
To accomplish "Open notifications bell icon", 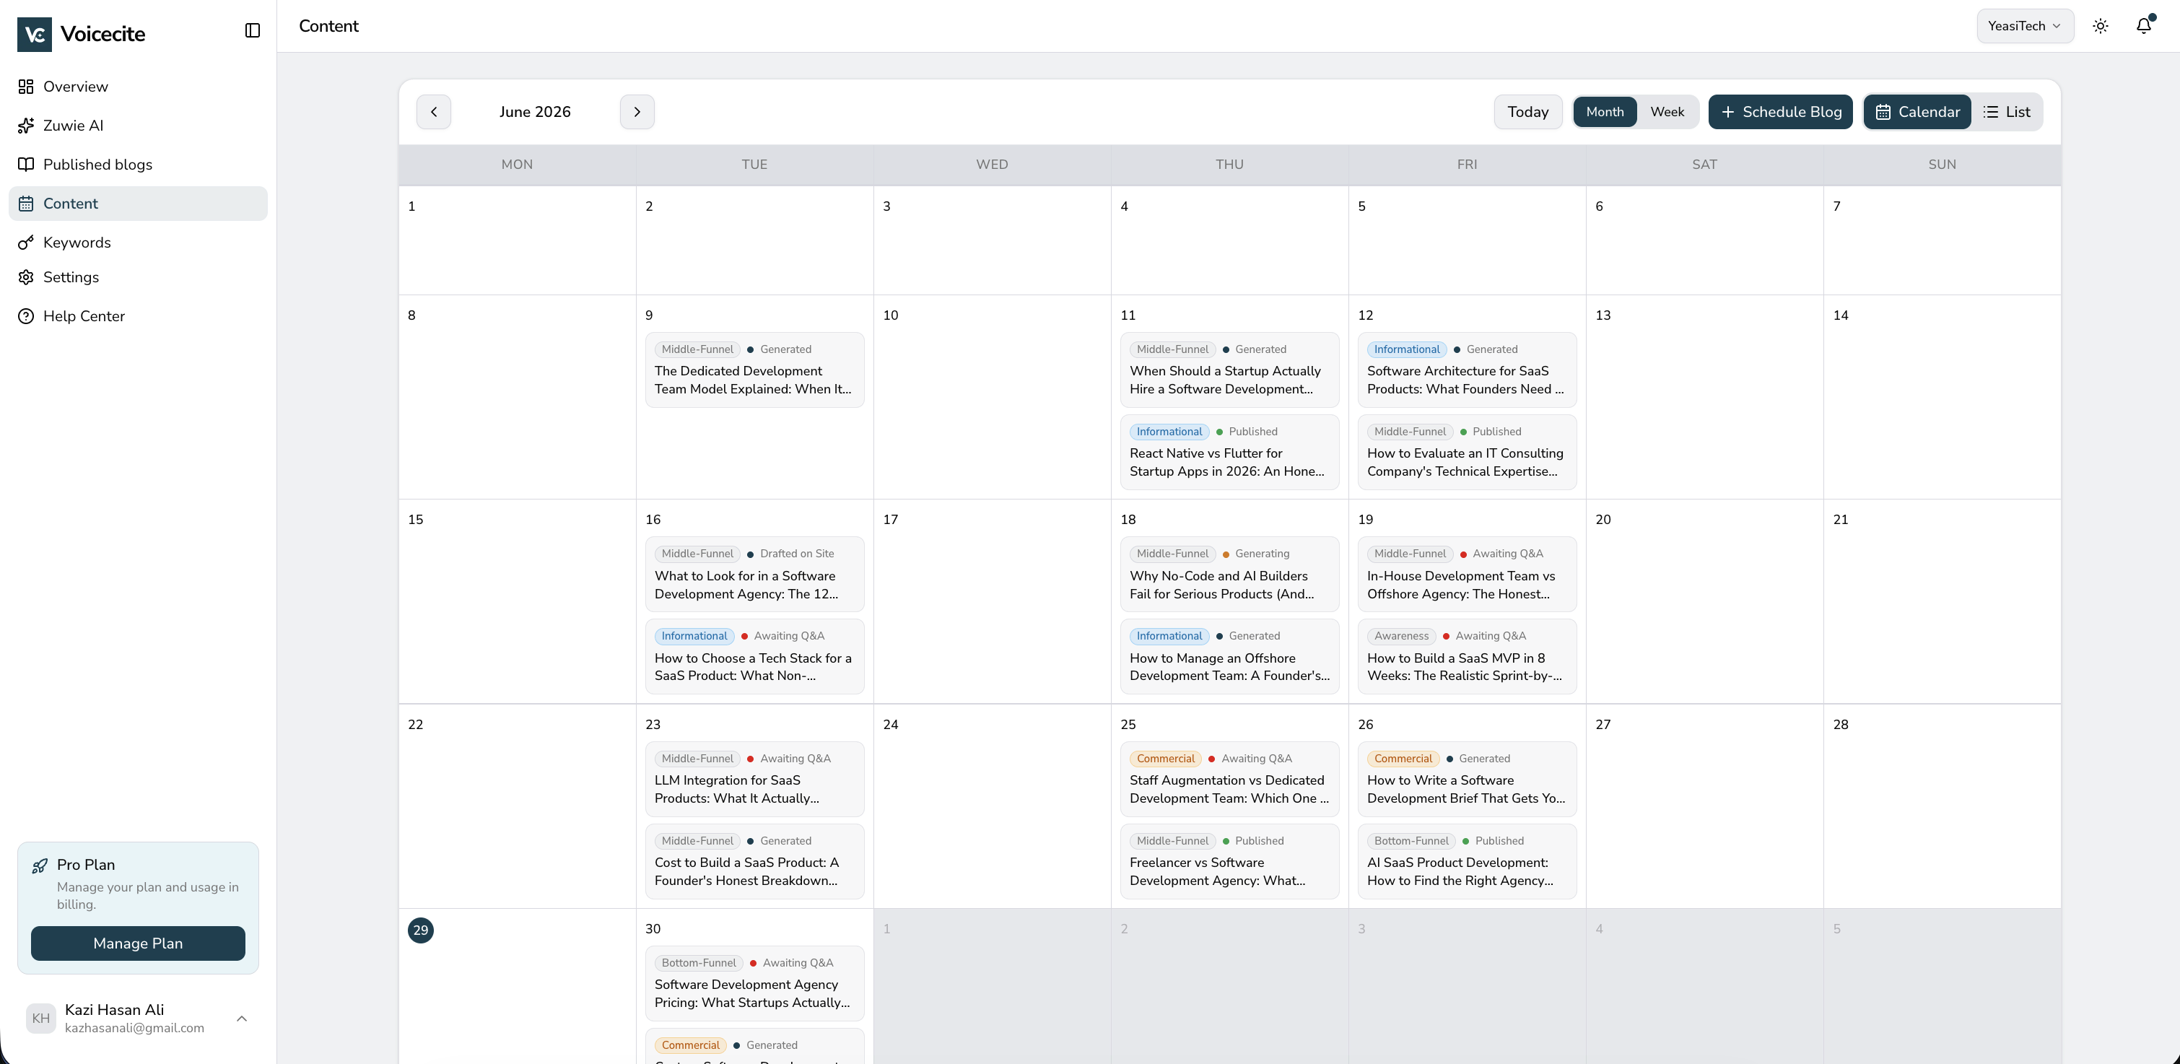I will pos(2144,25).
